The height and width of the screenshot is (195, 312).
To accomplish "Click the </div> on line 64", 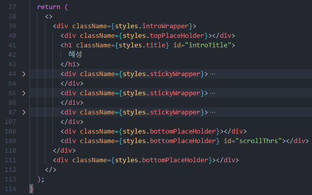I will 72,84.
